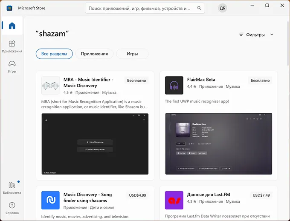Click Бесплатно button for FlairMax Beta
Image resolution: width=290 pixels, height=221 pixels.
tap(260, 80)
